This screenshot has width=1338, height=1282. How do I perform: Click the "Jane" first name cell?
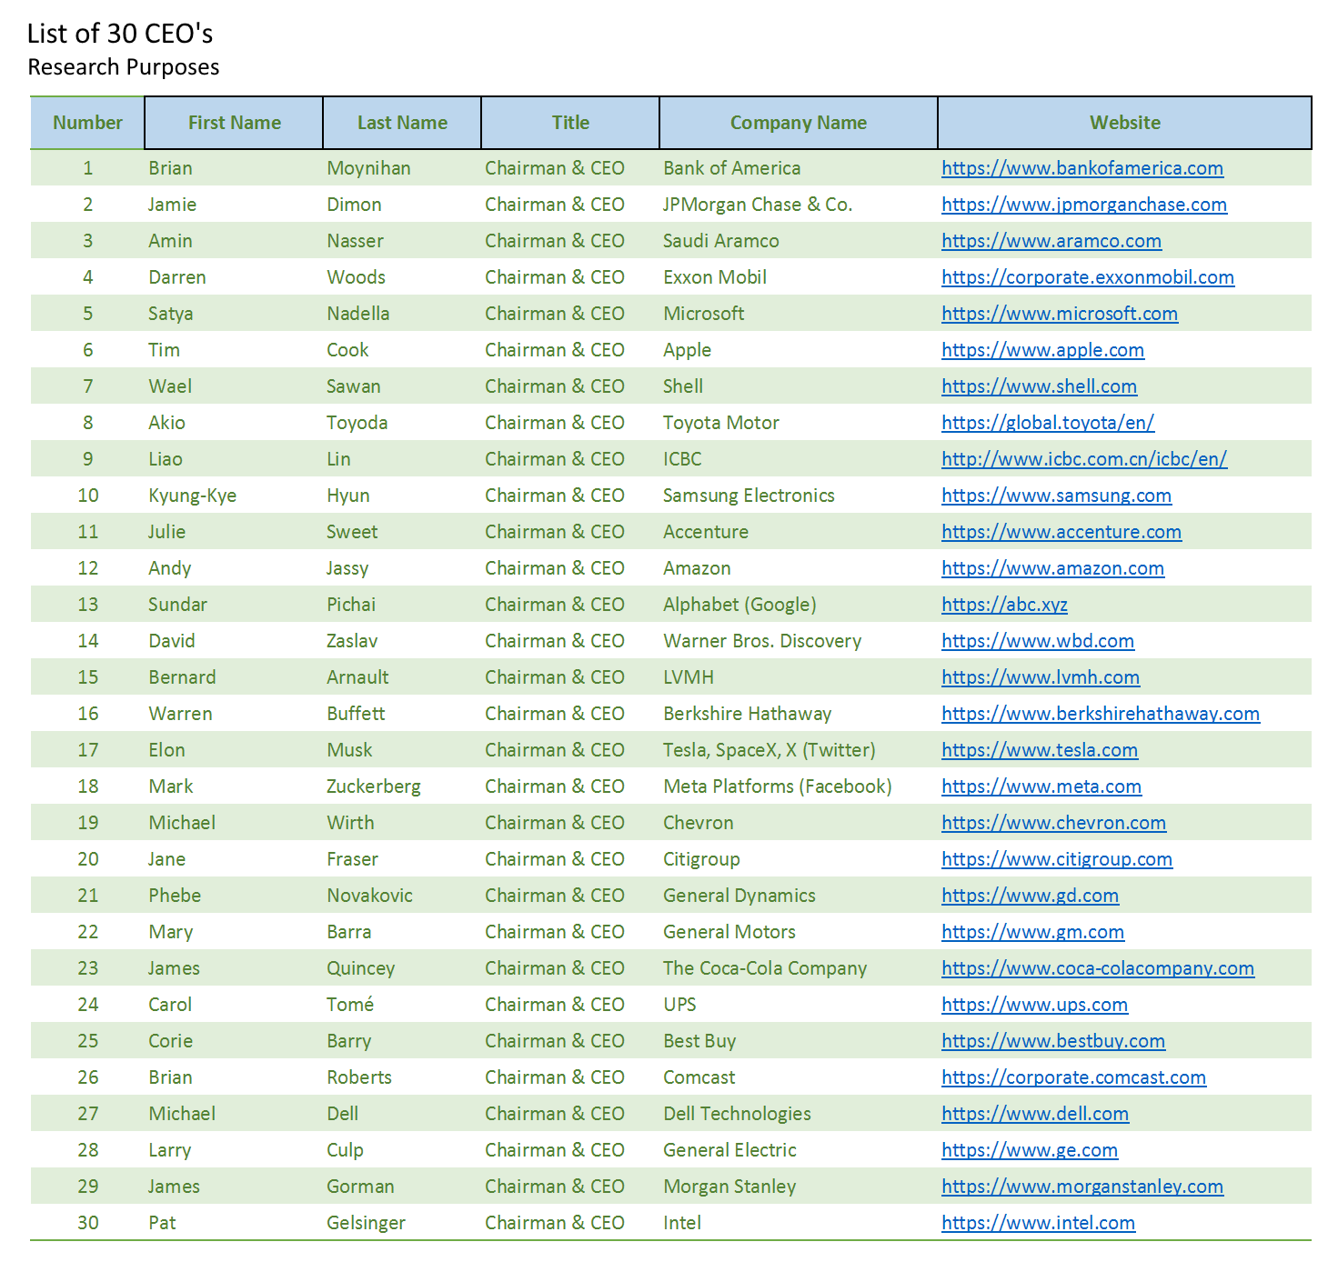[167, 859]
